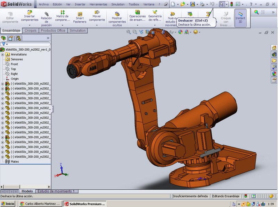Open Appearances task pane color ball
278x207 pixels.
pyautogui.click(x=274, y=74)
